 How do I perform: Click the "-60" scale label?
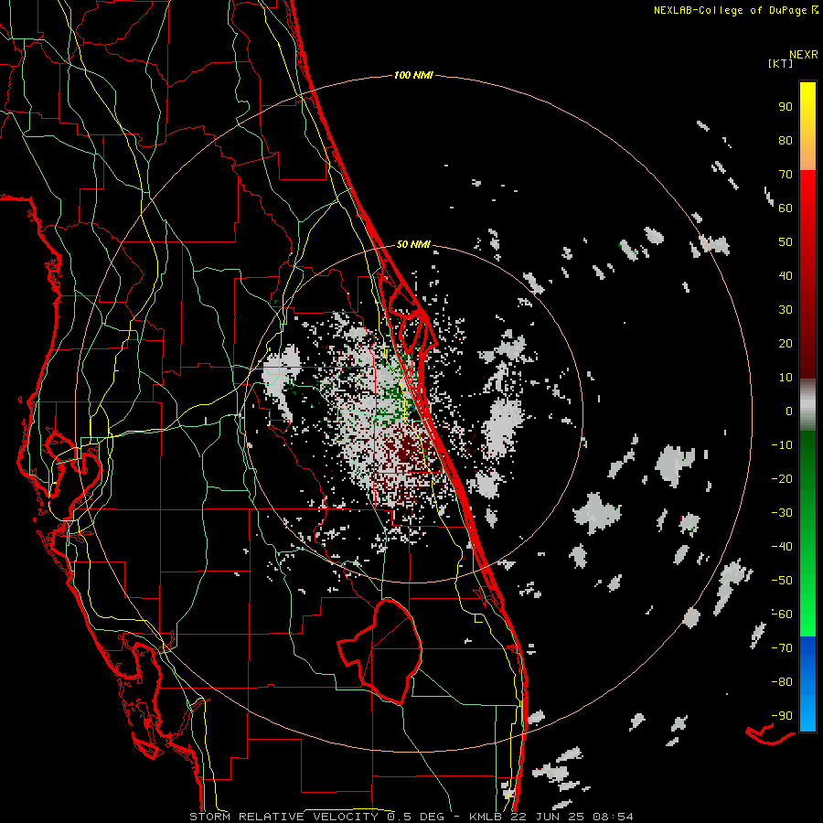(x=782, y=615)
